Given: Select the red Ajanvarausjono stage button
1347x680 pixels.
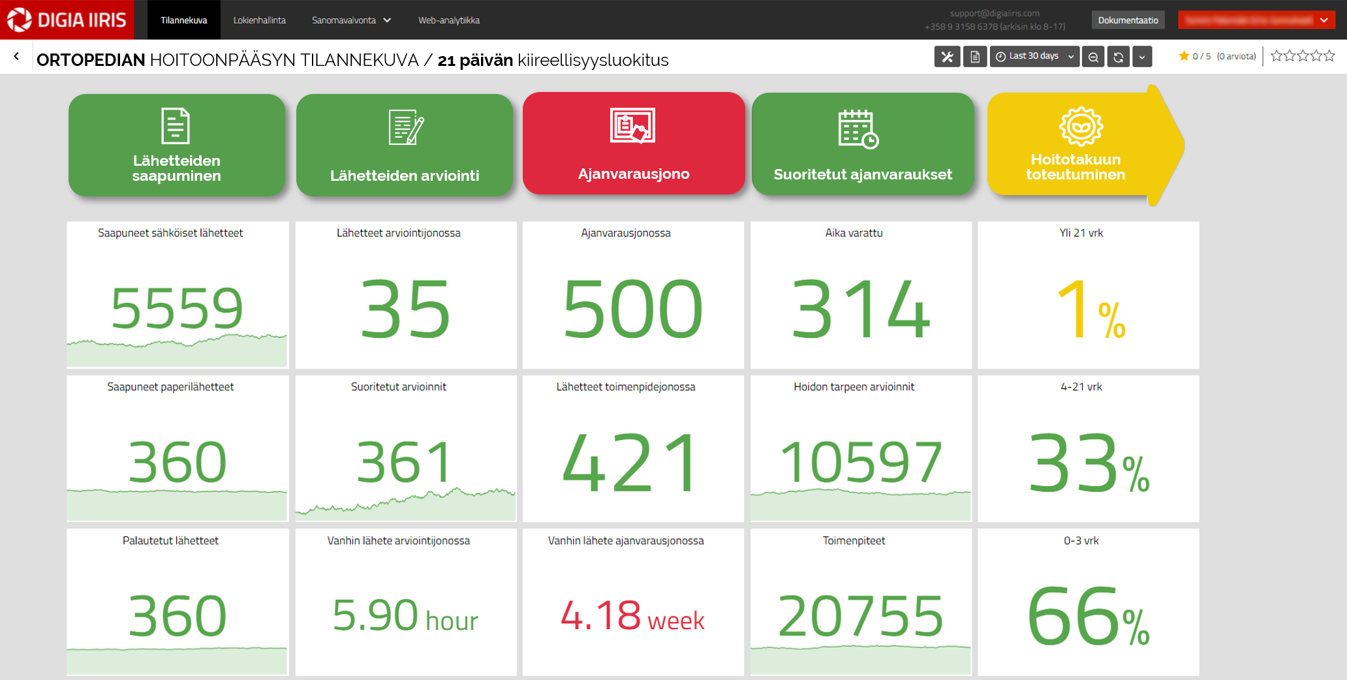Looking at the screenshot, I should tap(633, 144).
